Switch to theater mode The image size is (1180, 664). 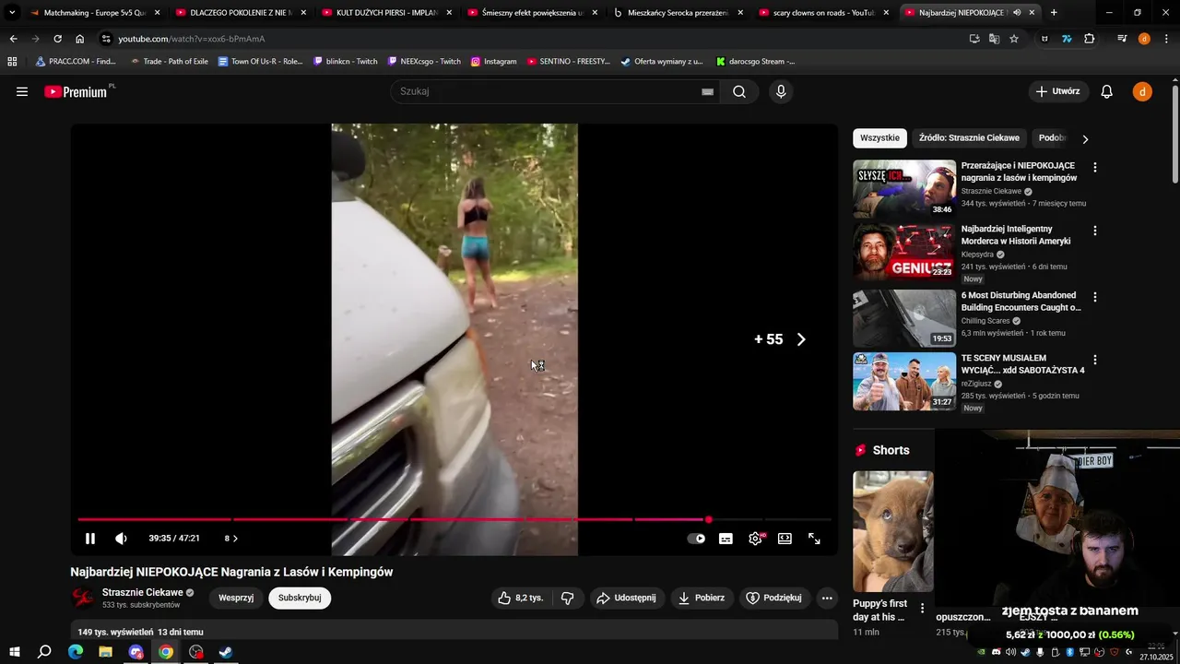click(785, 539)
